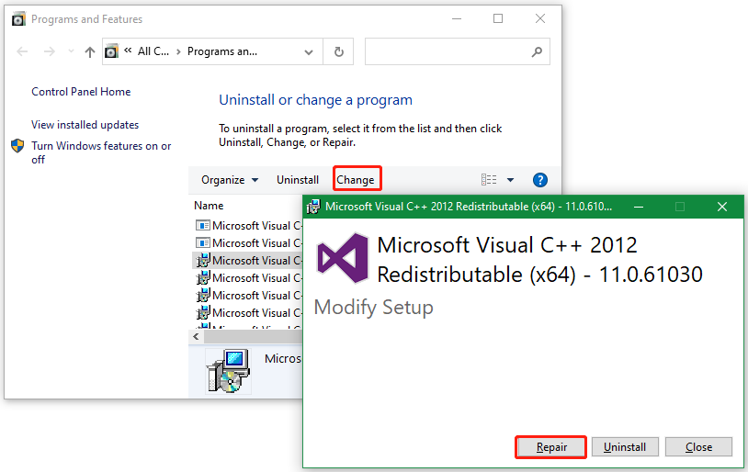Image resolution: width=748 pixels, height=472 pixels.
Task: Click the All C... breadcrumb segment
Action: pyautogui.click(x=153, y=51)
